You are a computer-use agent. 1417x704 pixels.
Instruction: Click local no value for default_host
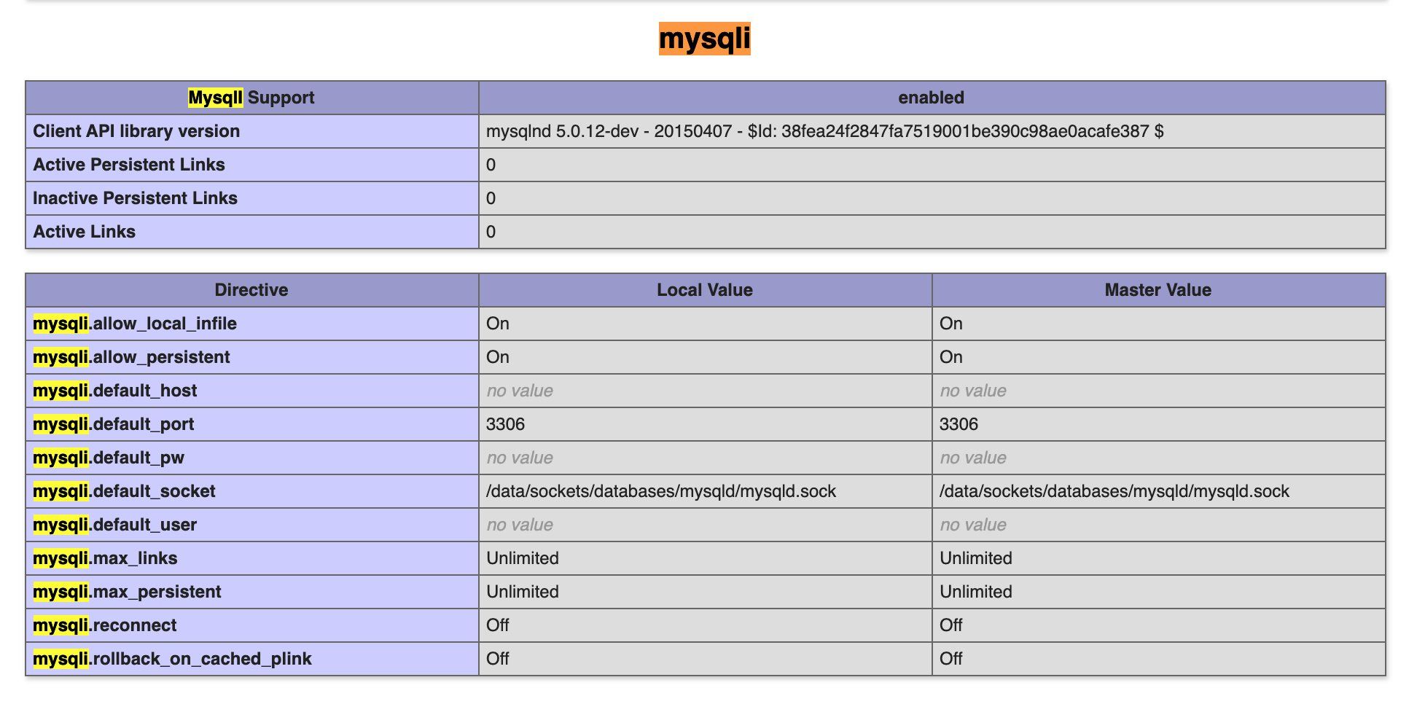coord(520,391)
